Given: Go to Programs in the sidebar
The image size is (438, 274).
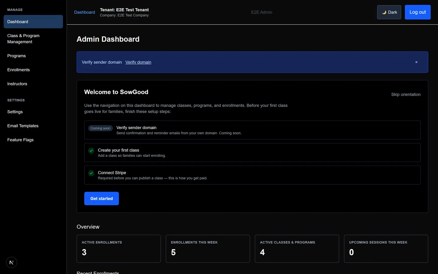Looking at the screenshot, I should 33,56.
